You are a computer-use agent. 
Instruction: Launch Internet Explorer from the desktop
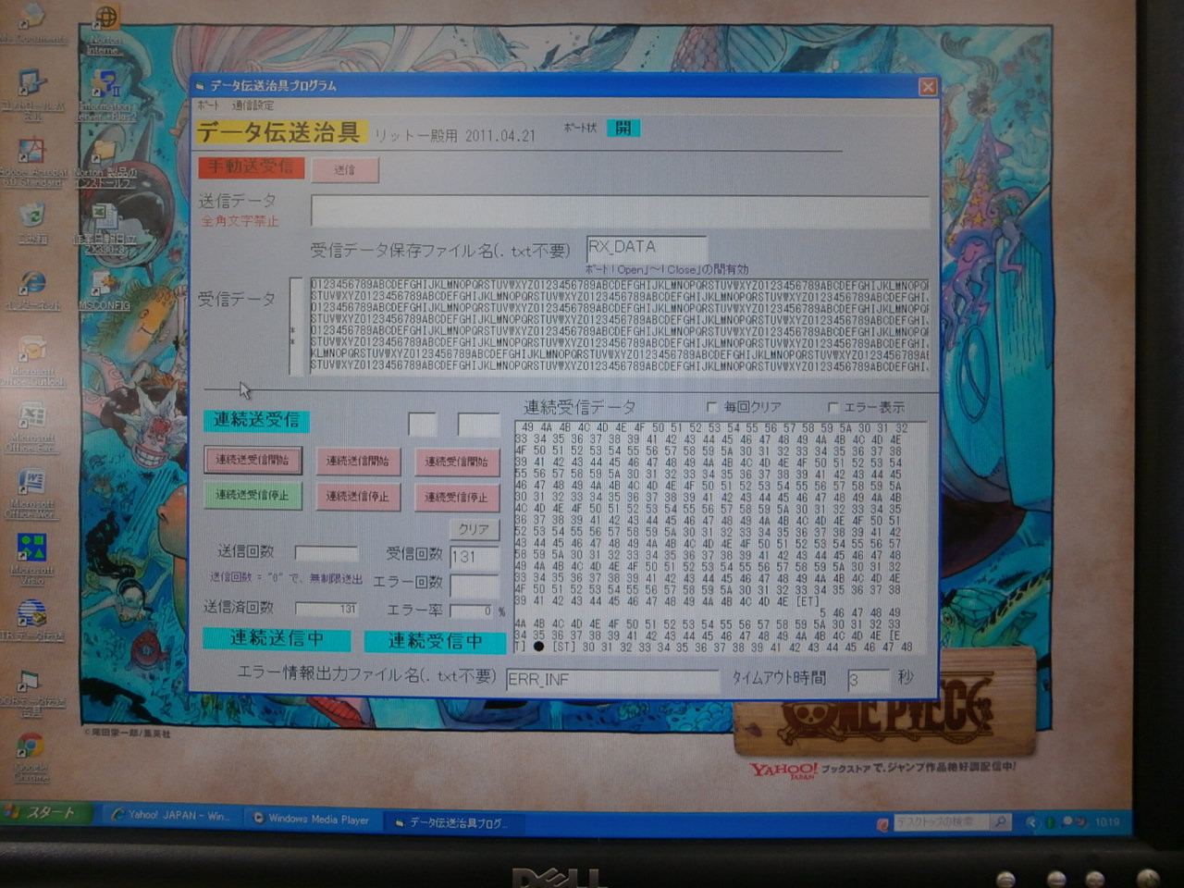tap(32, 290)
